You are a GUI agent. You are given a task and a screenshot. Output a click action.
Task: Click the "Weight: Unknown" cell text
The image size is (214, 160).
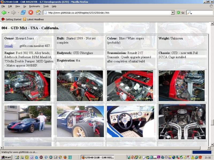(171, 38)
